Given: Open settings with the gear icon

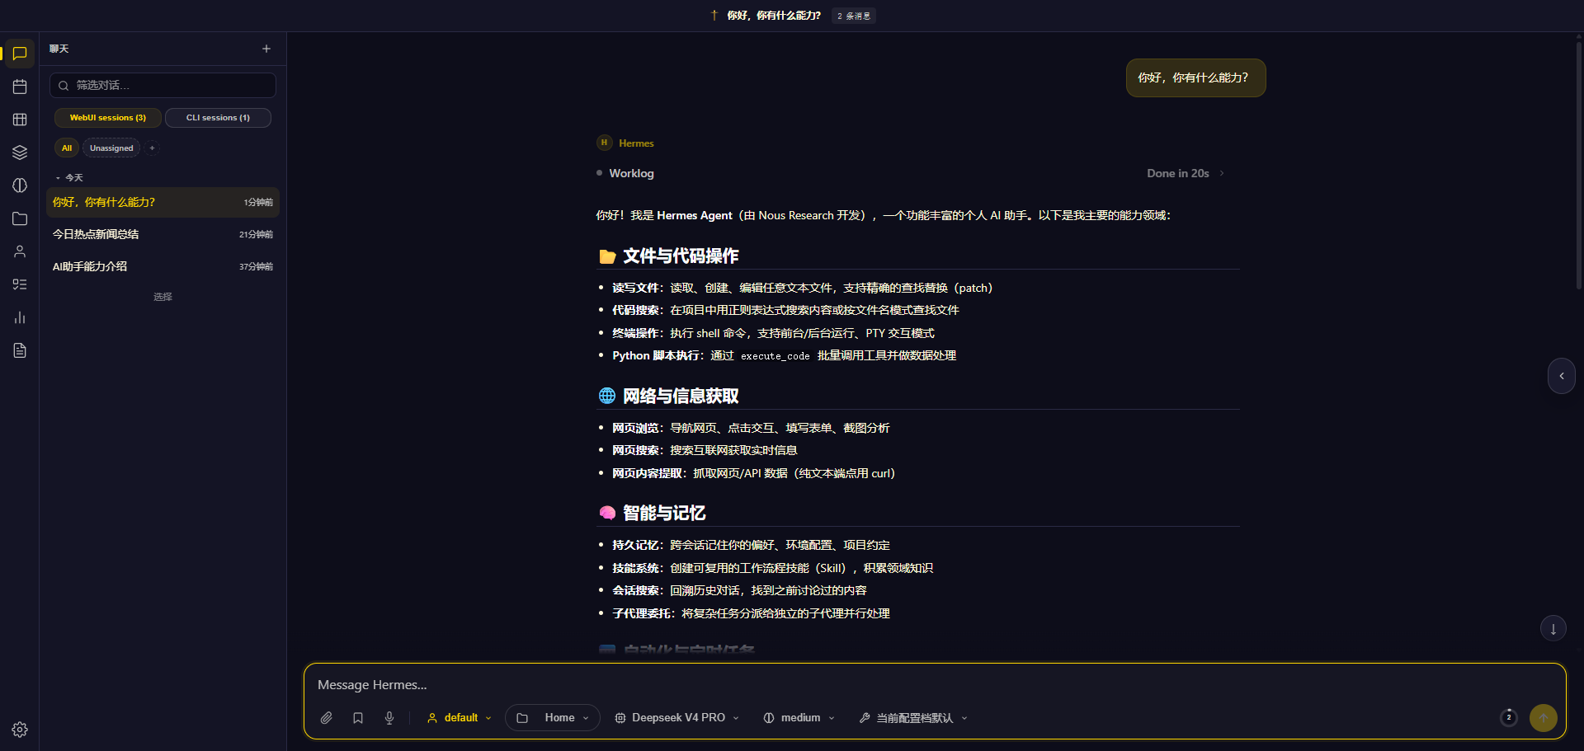Looking at the screenshot, I should [20, 730].
